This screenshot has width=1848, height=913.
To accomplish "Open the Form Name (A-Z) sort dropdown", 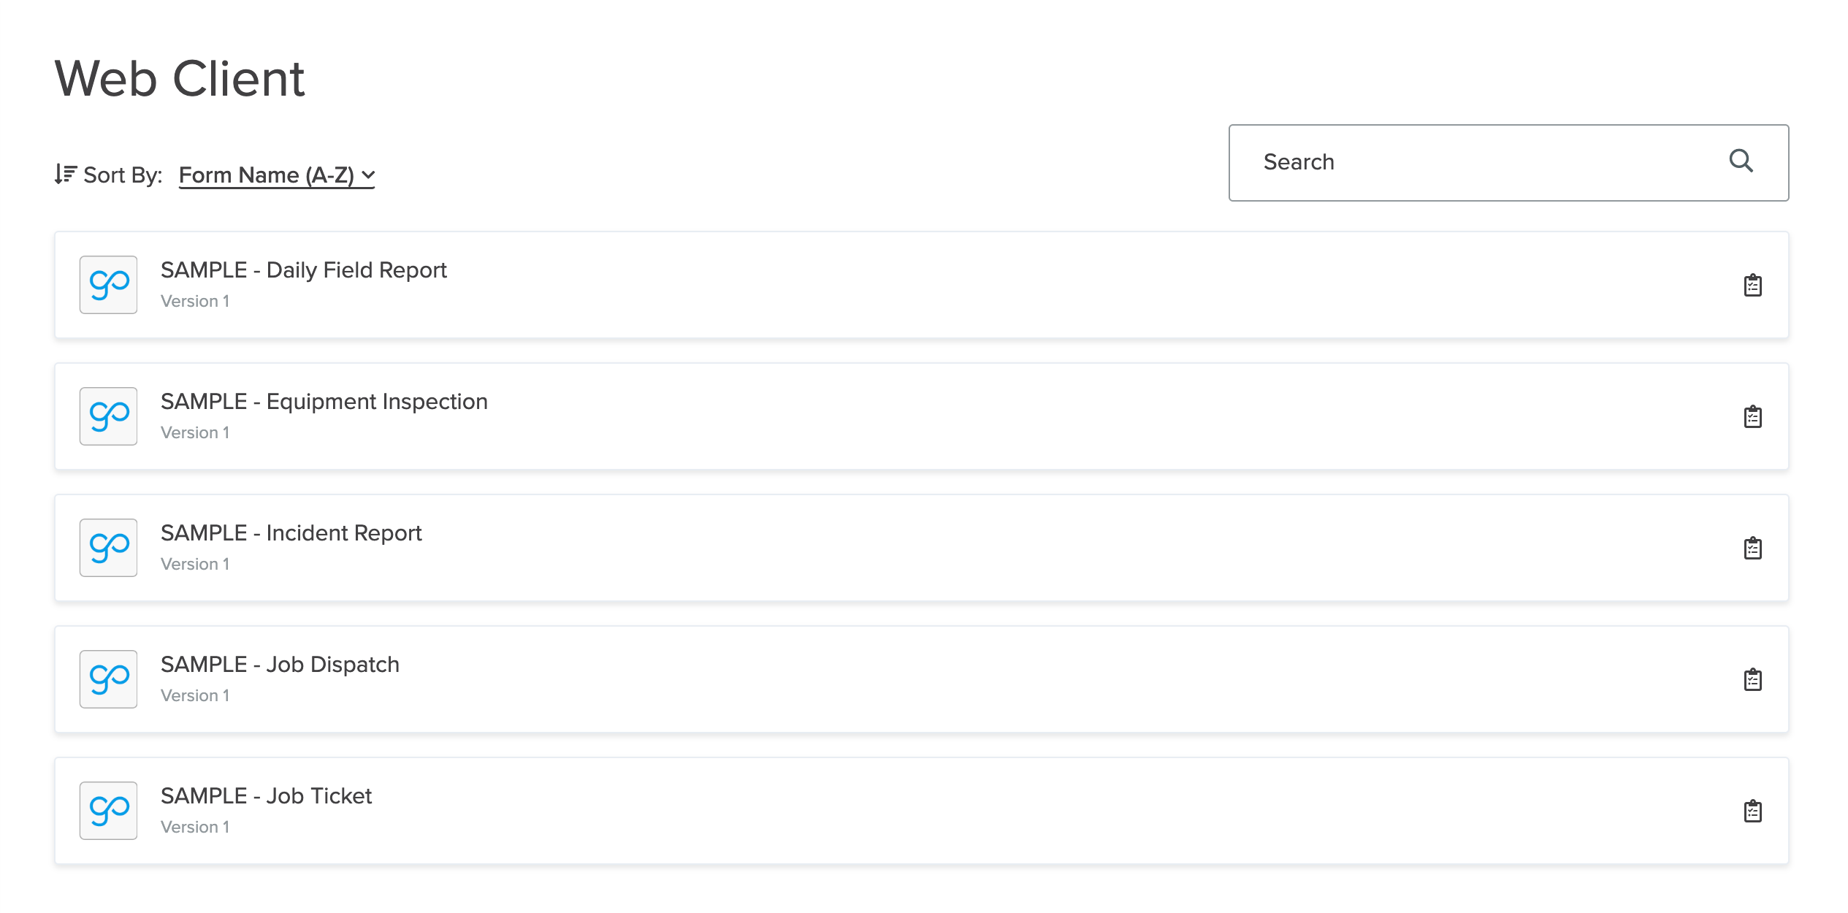I will (269, 175).
